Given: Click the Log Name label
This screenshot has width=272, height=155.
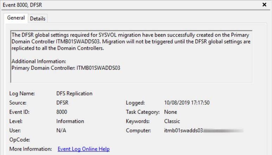Looking at the screenshot, I should [22, 94].
